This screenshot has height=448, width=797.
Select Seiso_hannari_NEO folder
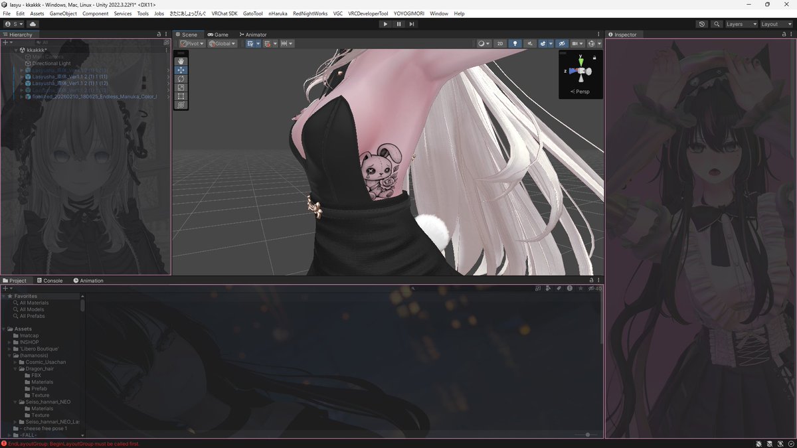[x=48, y=402]
